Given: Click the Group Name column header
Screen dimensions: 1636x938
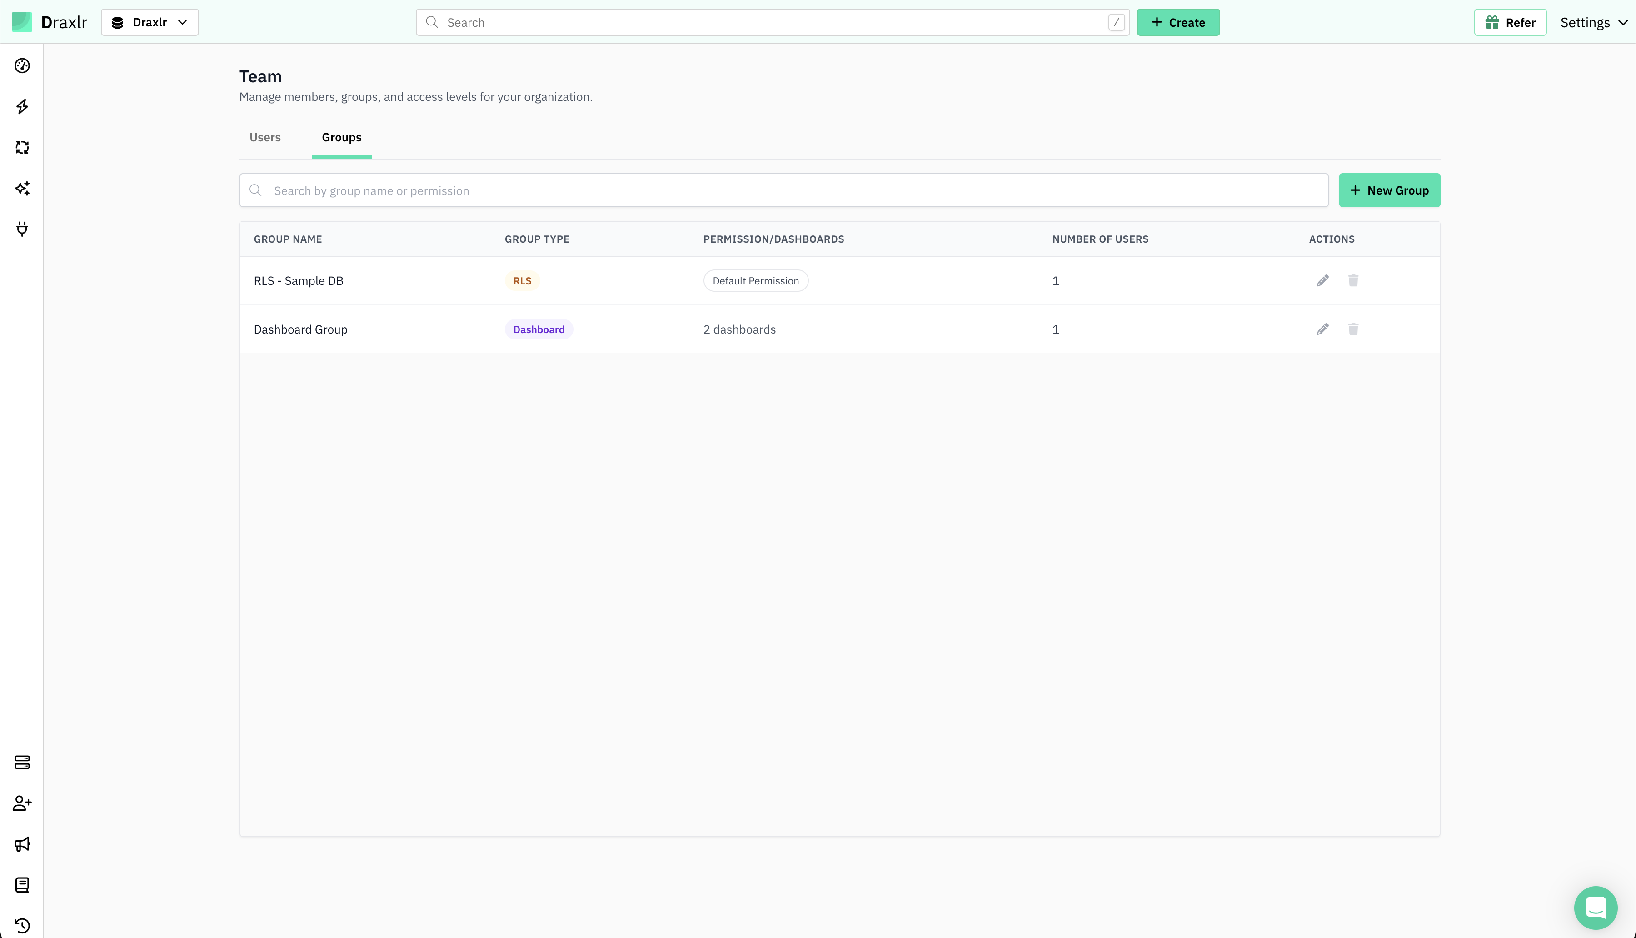Looking at the screenshot, I should [x=287, y=239].
